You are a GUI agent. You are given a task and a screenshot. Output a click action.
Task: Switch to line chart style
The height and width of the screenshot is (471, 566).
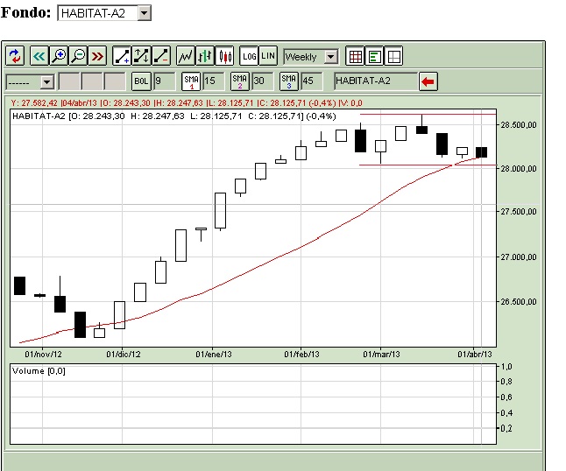(186, 56)
